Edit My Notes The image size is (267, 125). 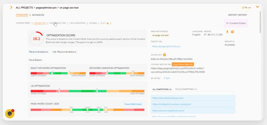[167, 78]
